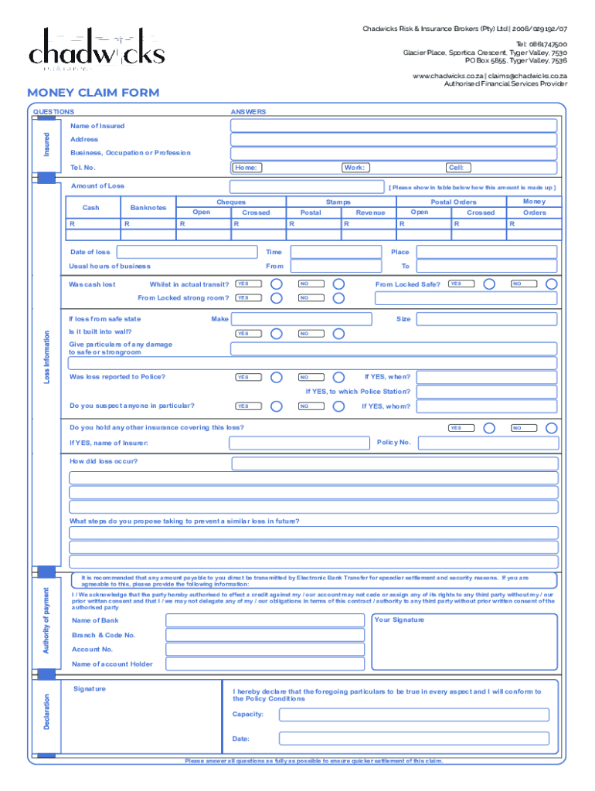
Task: Choose NO for suspecting anyone in particular
Action: pyautogui.click(x=338, y=406)
